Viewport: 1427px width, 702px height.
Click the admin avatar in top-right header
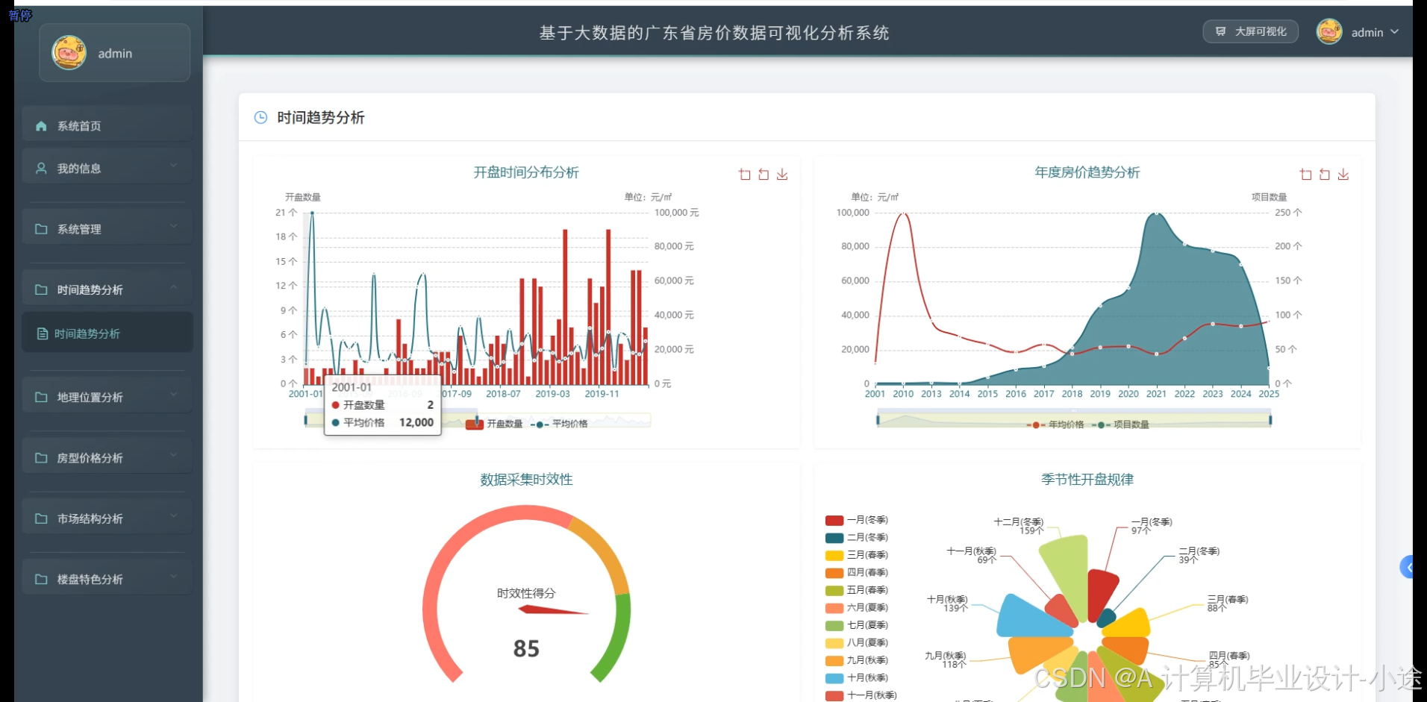coord(1329,31)
